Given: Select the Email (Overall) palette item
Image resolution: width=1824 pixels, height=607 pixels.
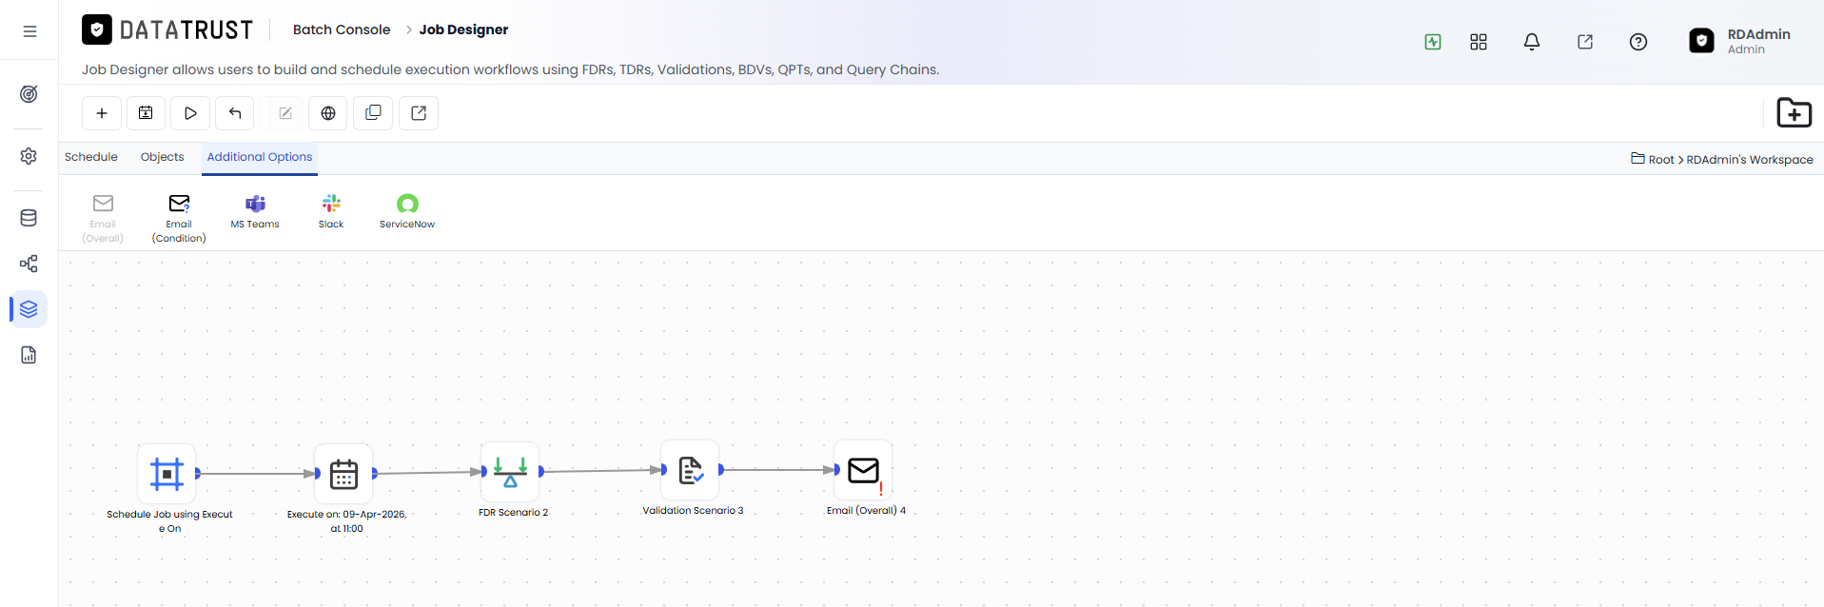Looking at the screenshot, I should pyautogui.click(x=103, y=218).
